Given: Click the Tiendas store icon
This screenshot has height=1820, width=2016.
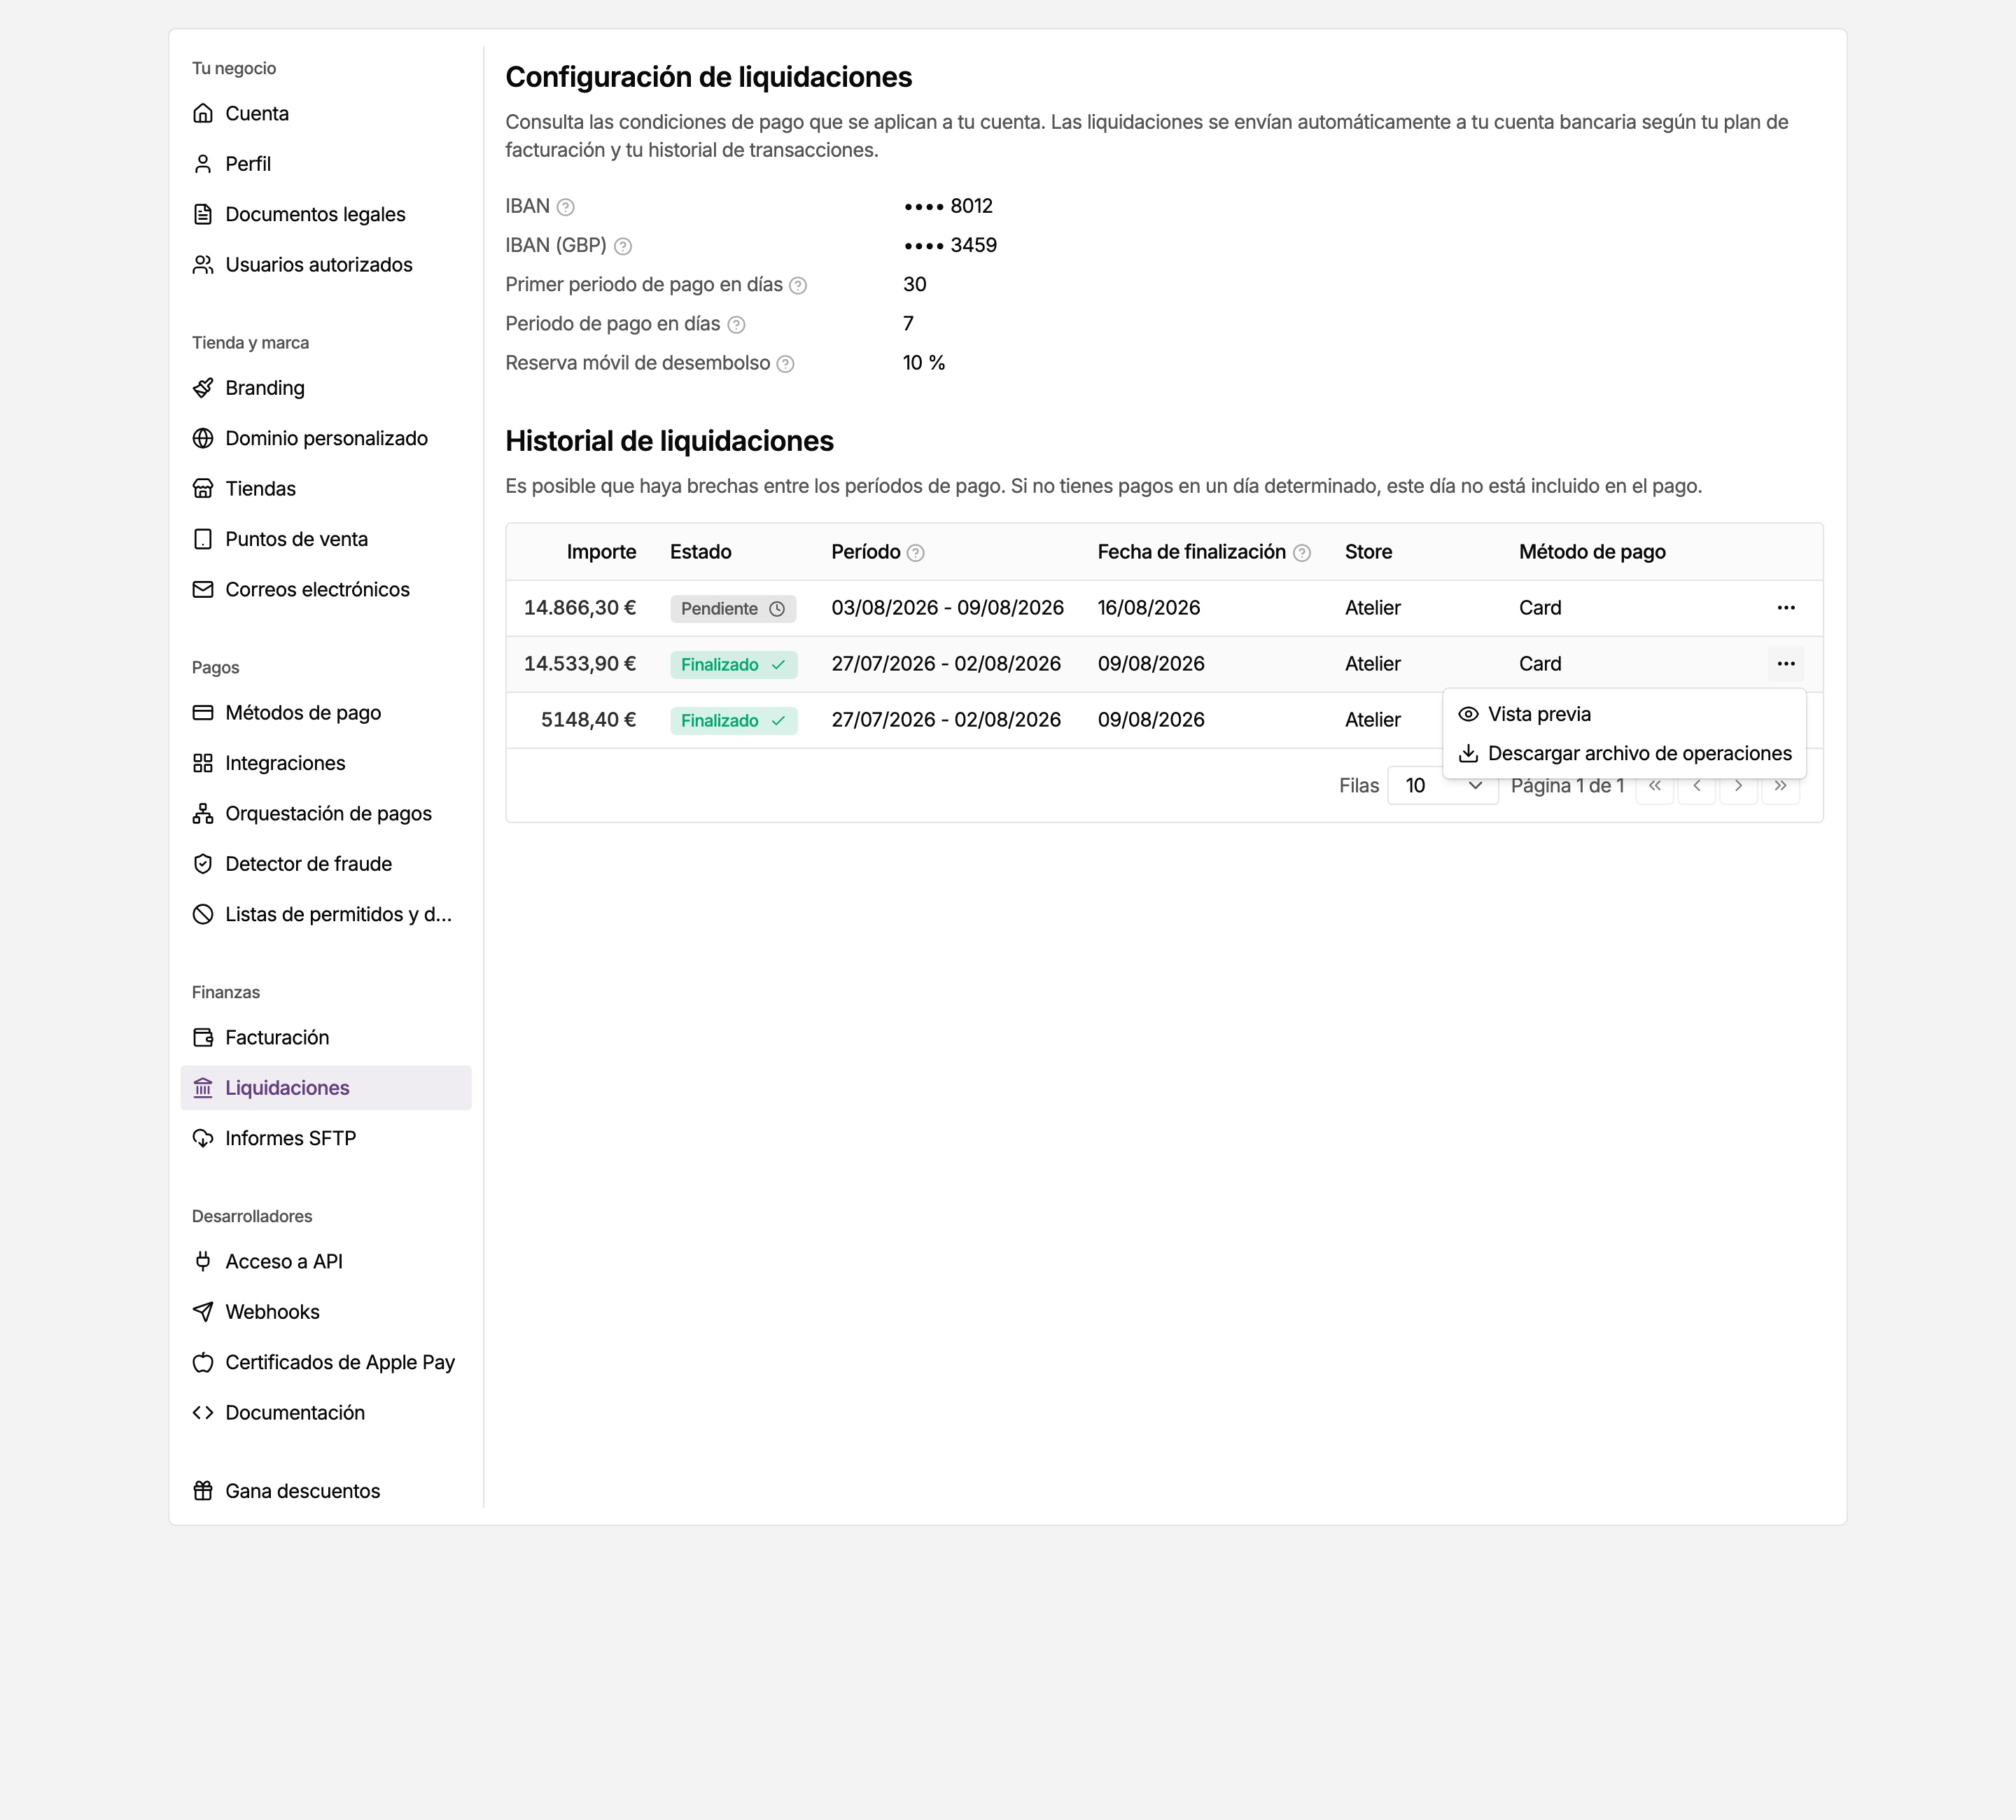Looking at the screenshot, I should 203,489.
